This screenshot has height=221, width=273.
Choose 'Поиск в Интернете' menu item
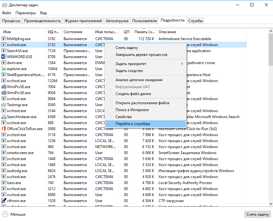click(x=146, y=110)
